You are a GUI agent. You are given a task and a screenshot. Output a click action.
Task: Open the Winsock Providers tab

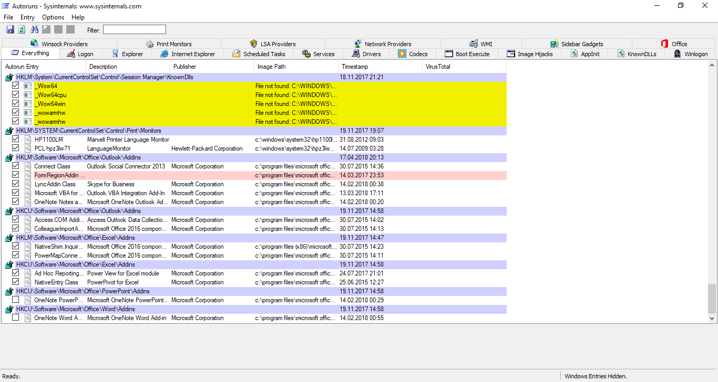click(x=59, y=44)
